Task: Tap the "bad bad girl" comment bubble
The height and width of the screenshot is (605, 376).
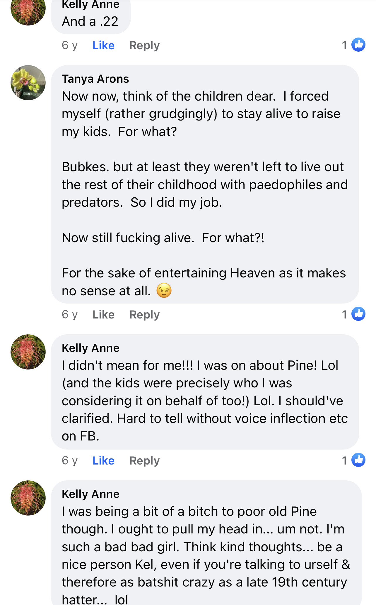Action: (206, 543)
